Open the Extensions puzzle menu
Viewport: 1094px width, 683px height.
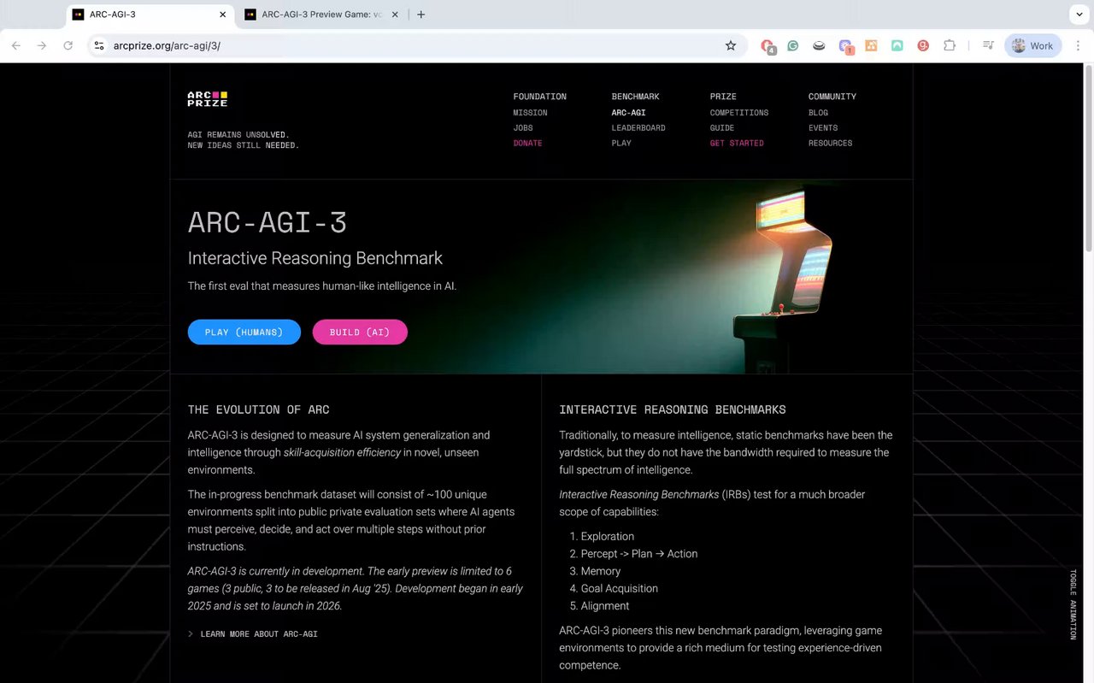[x=950, y=45]
